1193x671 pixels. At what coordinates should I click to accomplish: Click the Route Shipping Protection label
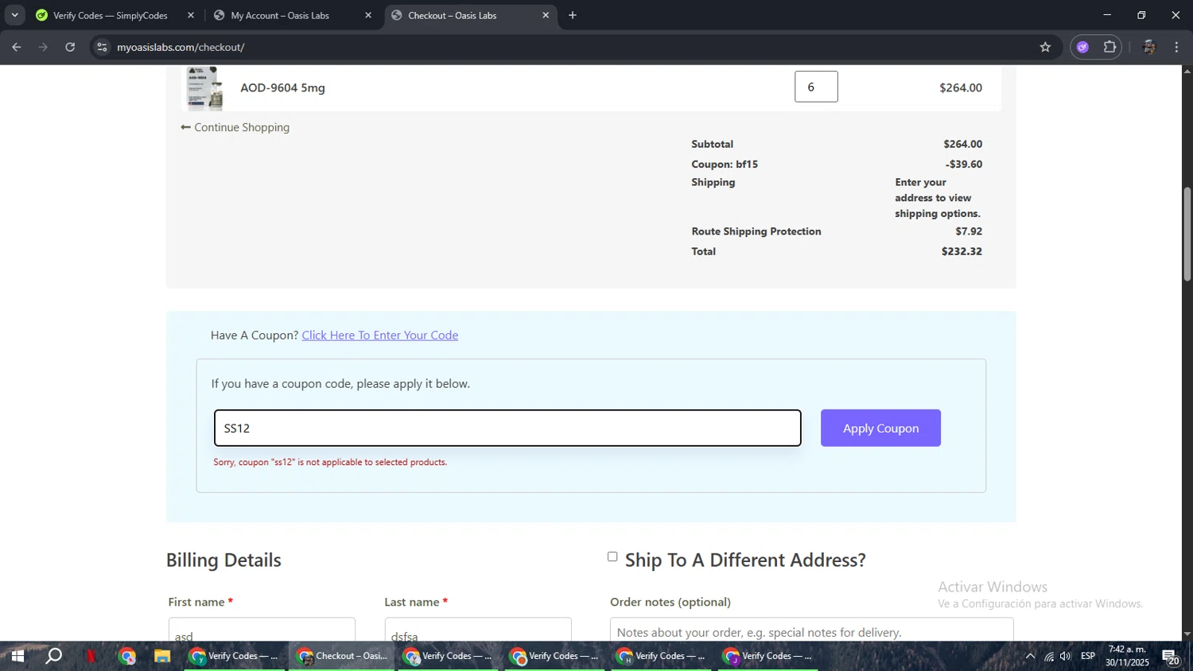756,231
